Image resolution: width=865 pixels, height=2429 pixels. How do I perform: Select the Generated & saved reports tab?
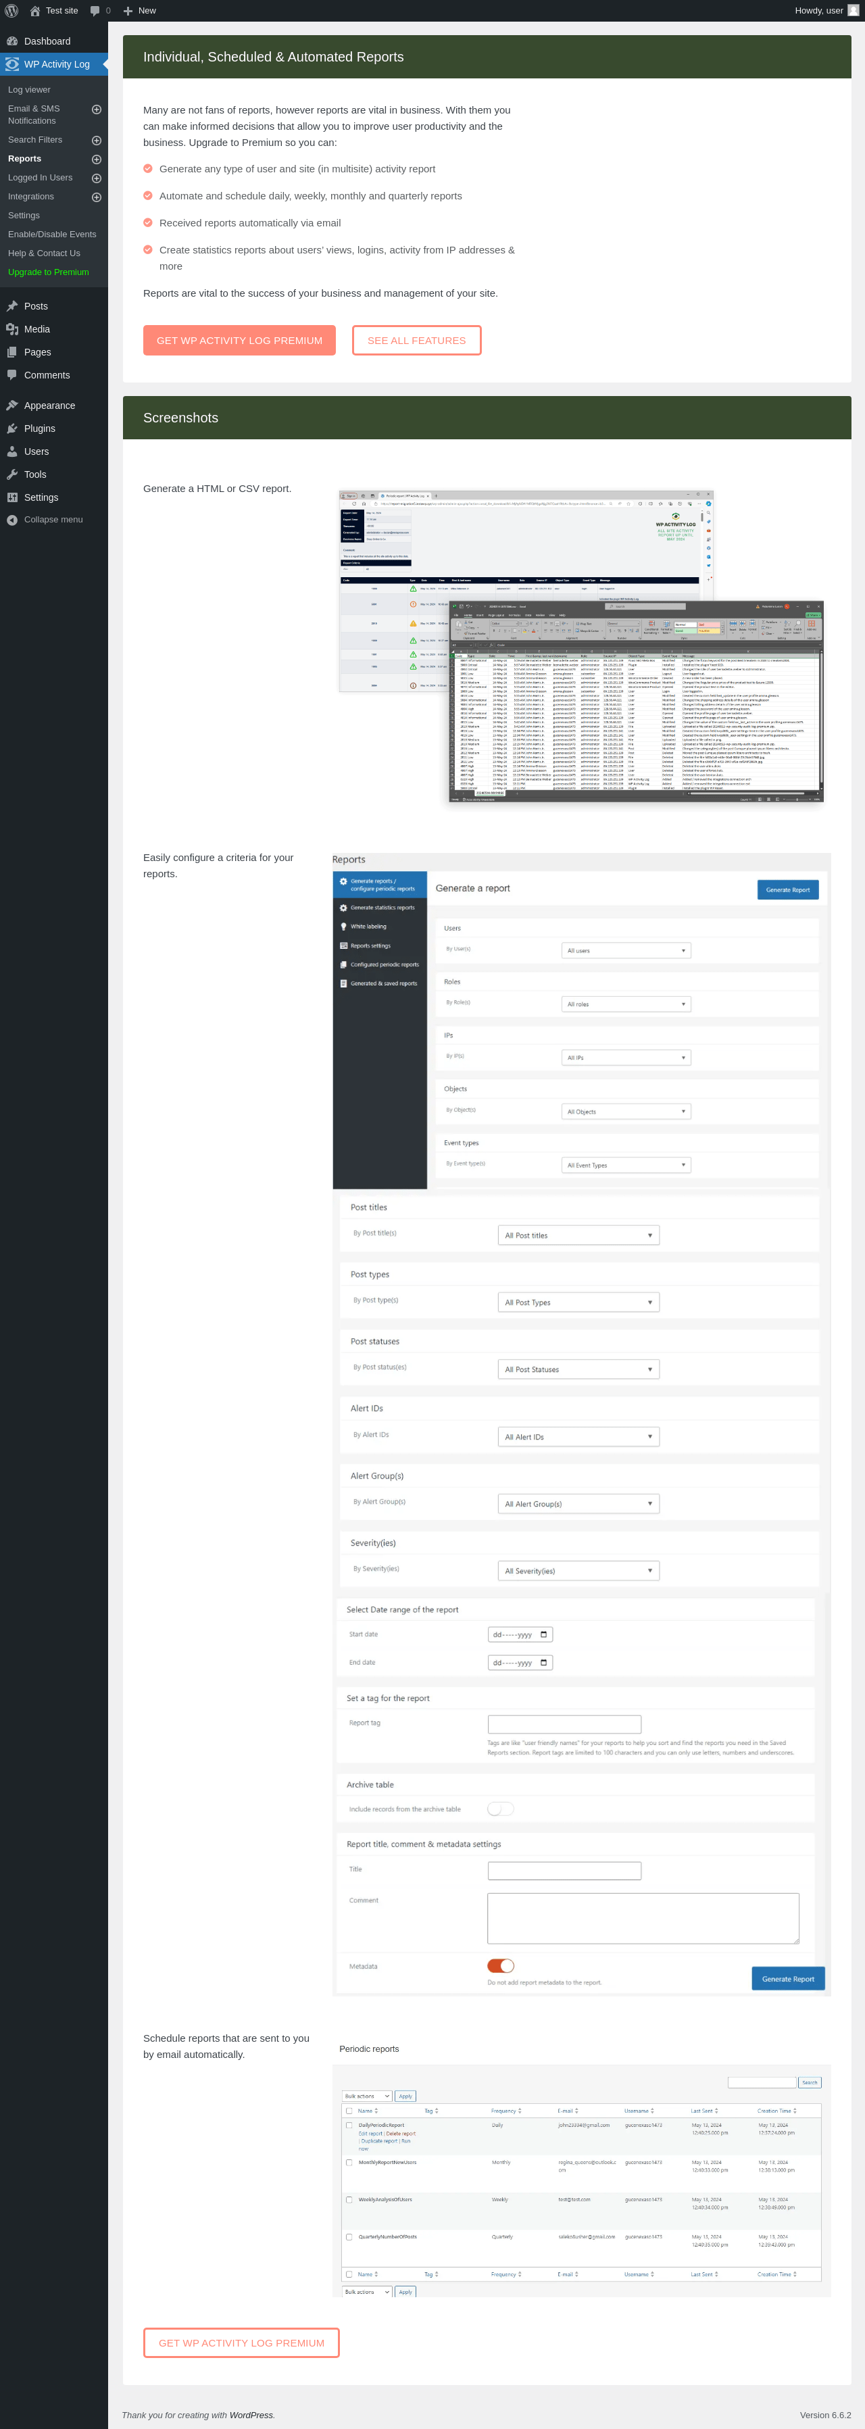(380, 983)
